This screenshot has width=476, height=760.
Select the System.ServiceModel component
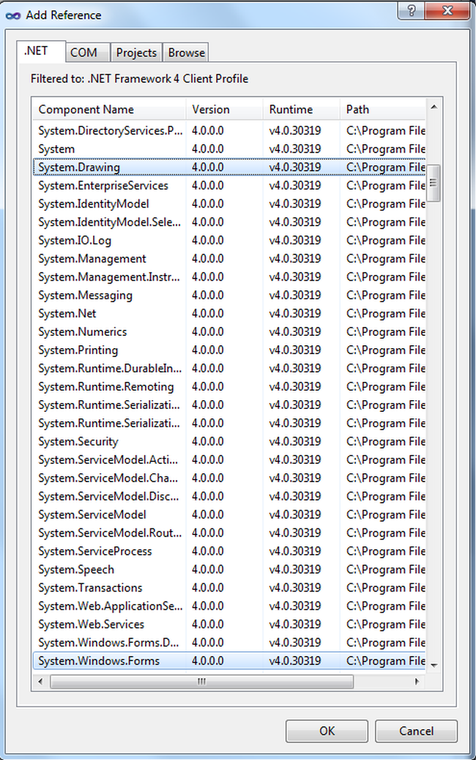tap(229, 514)
